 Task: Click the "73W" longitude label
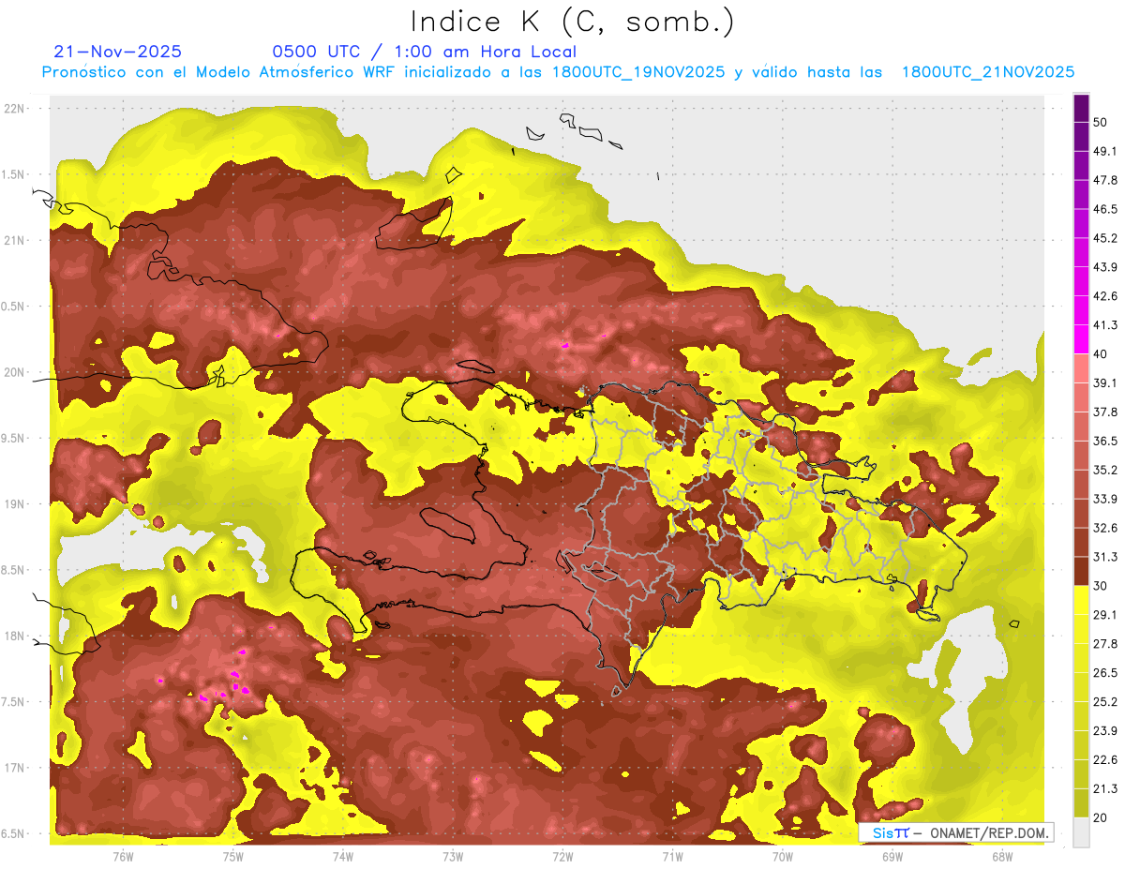coord(453,856)
